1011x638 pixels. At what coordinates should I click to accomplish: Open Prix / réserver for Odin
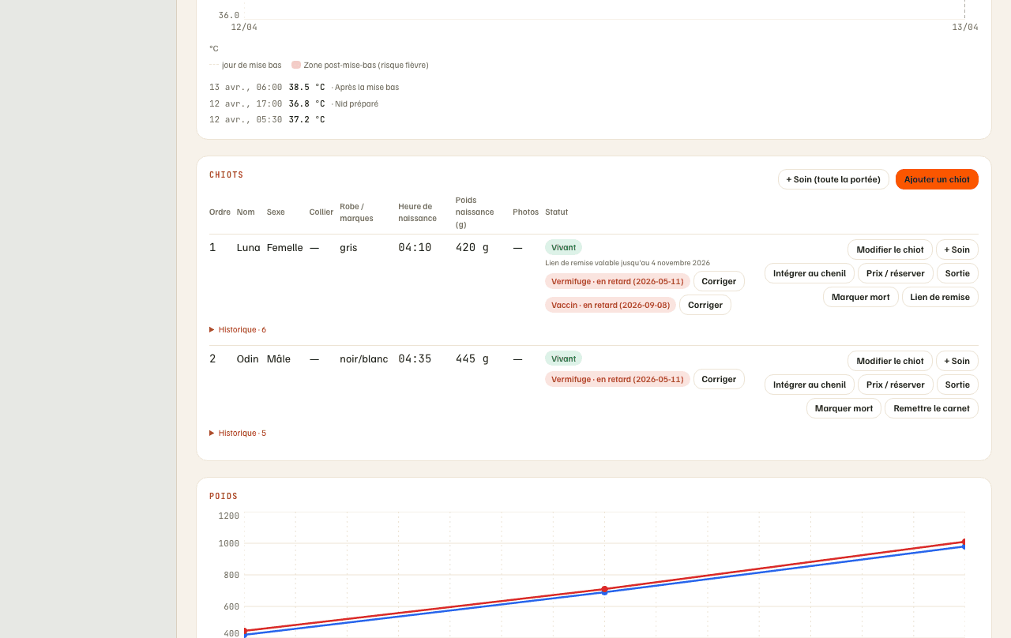coord(896,385)
